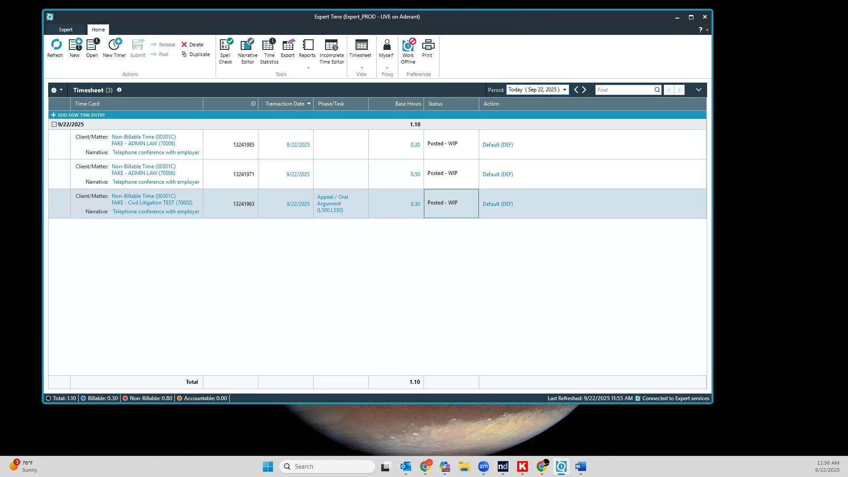Open the FAKE - ADMIN LAW (70006) matter link
The width and height of the screenshot is (848, 477).
[144, 143]
